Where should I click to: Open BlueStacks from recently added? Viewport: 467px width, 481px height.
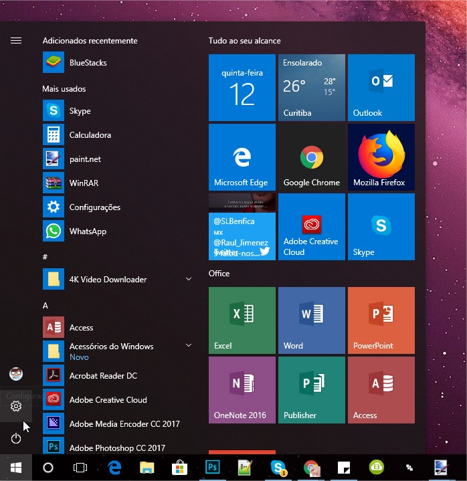(x=116, y=63)
